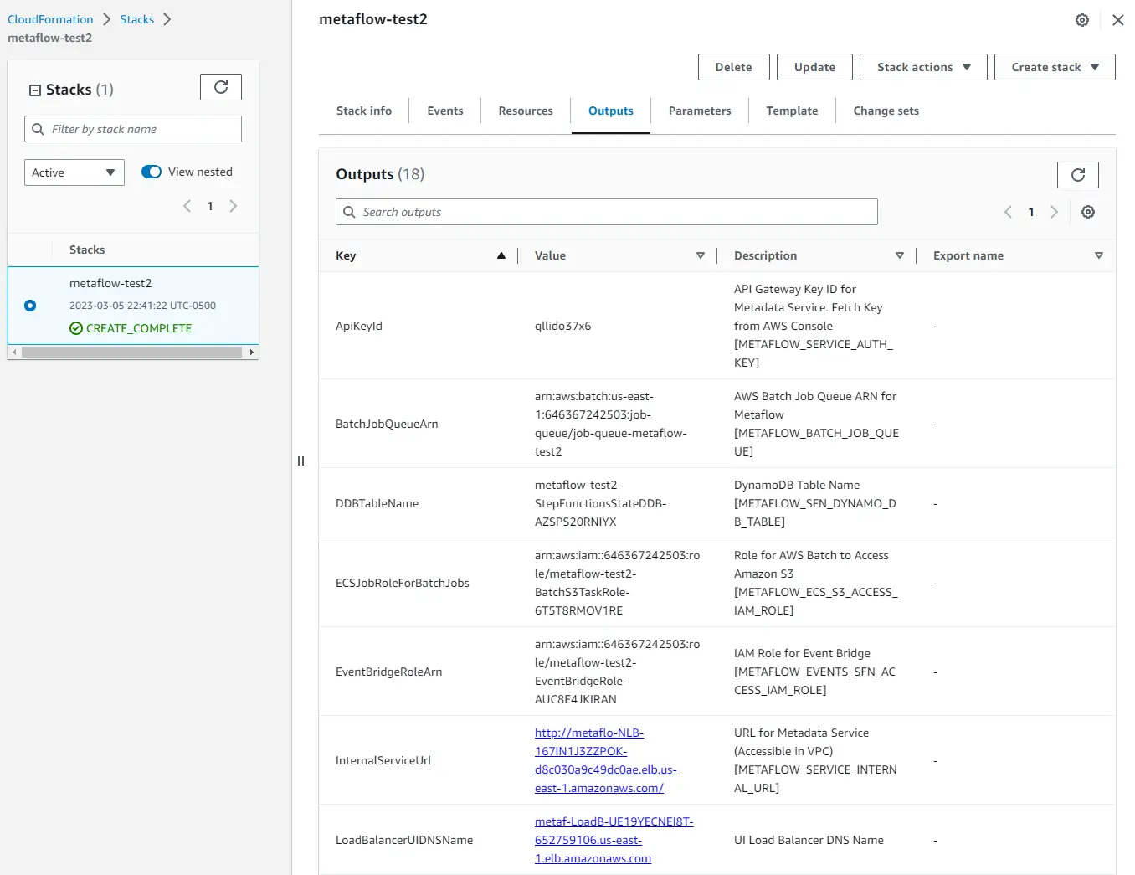Click the Filter by stack name field
This screenshot has height=875, width=1135.
133,129
